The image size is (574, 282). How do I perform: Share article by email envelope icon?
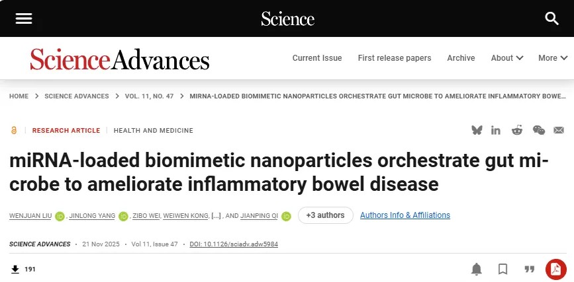[x=559, y=130]
